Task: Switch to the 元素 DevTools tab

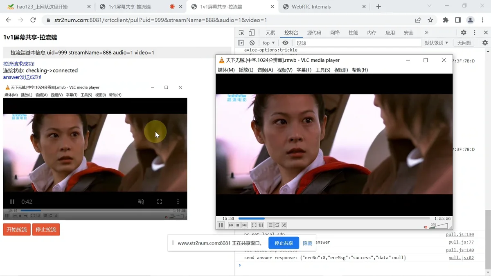Action: [270, 33]
